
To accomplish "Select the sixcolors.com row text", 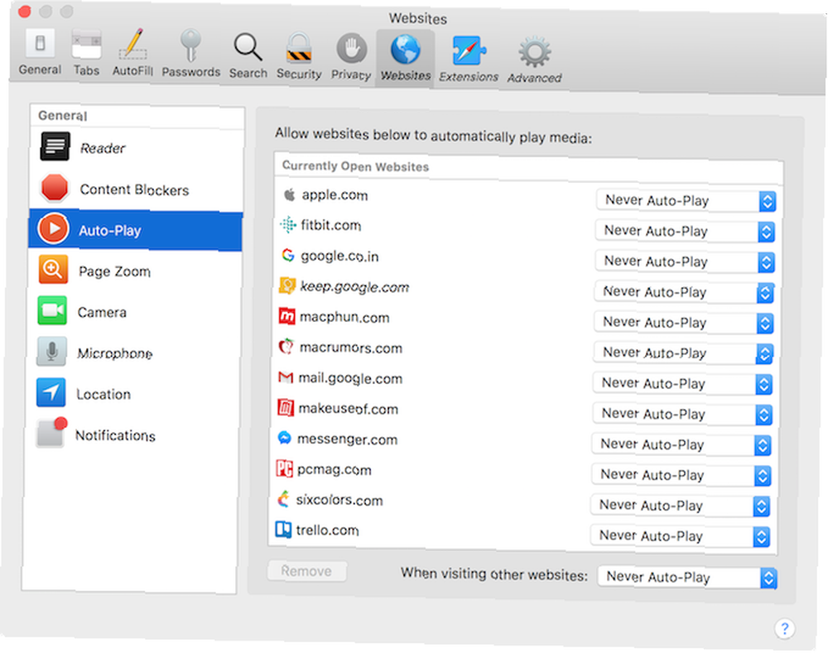I will click(339, 500).
